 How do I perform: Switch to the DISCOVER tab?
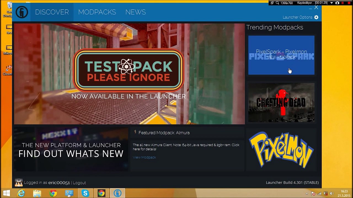tap(52, 12)
